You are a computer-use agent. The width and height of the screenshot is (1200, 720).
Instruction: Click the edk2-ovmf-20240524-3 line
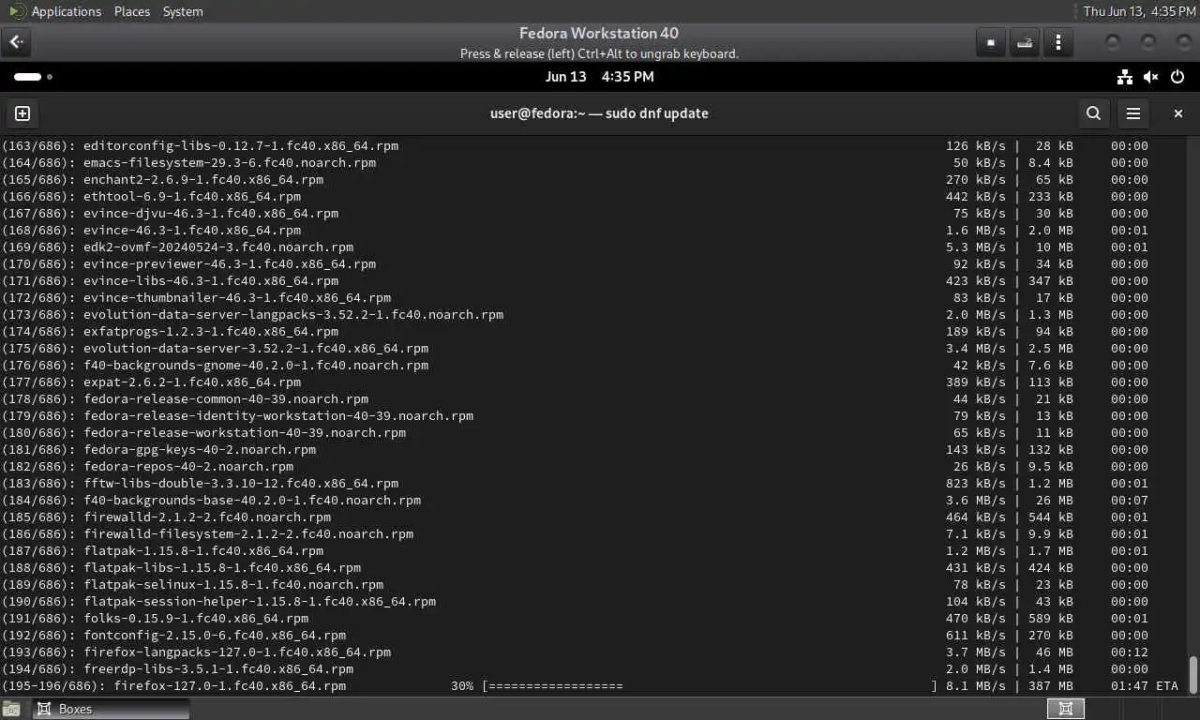coord(575,247)
